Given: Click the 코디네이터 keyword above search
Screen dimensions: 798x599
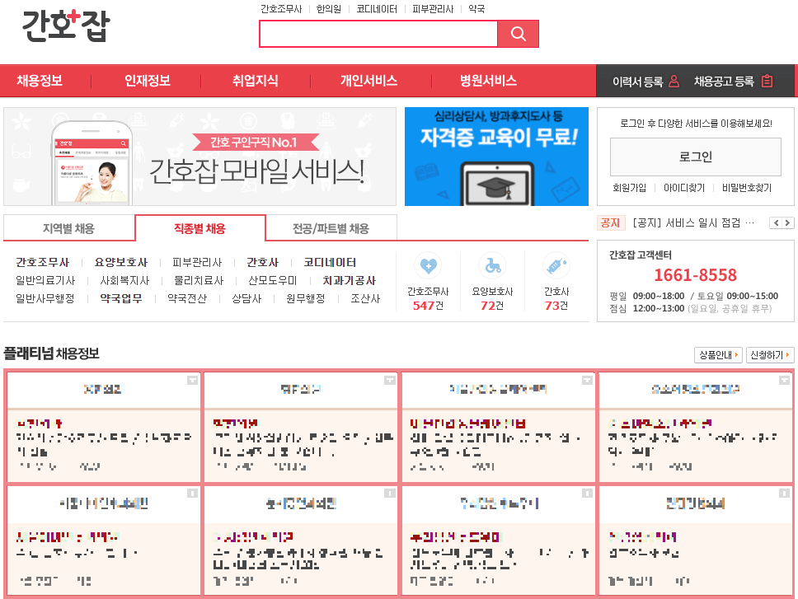Looking at the screenshot, I should click(377, 9).
